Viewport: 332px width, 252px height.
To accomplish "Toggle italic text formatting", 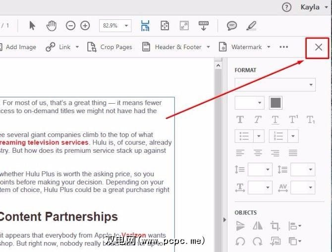I will [258, 120].
